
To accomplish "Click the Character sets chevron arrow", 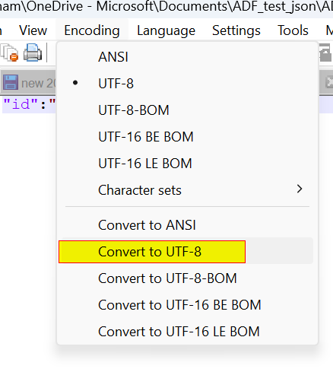I will [300, 189].
